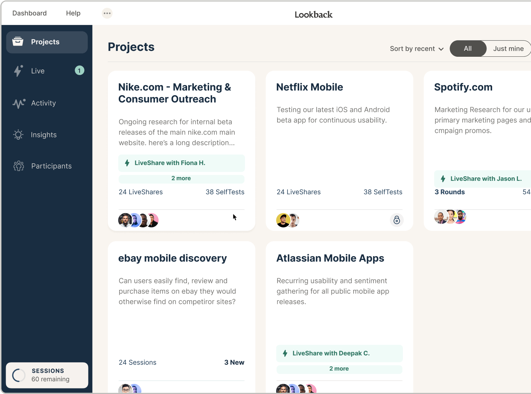Open the Sort by recent dropdown
The width and height of the screenshot is (531, 394).
click(x=416, y=49)
